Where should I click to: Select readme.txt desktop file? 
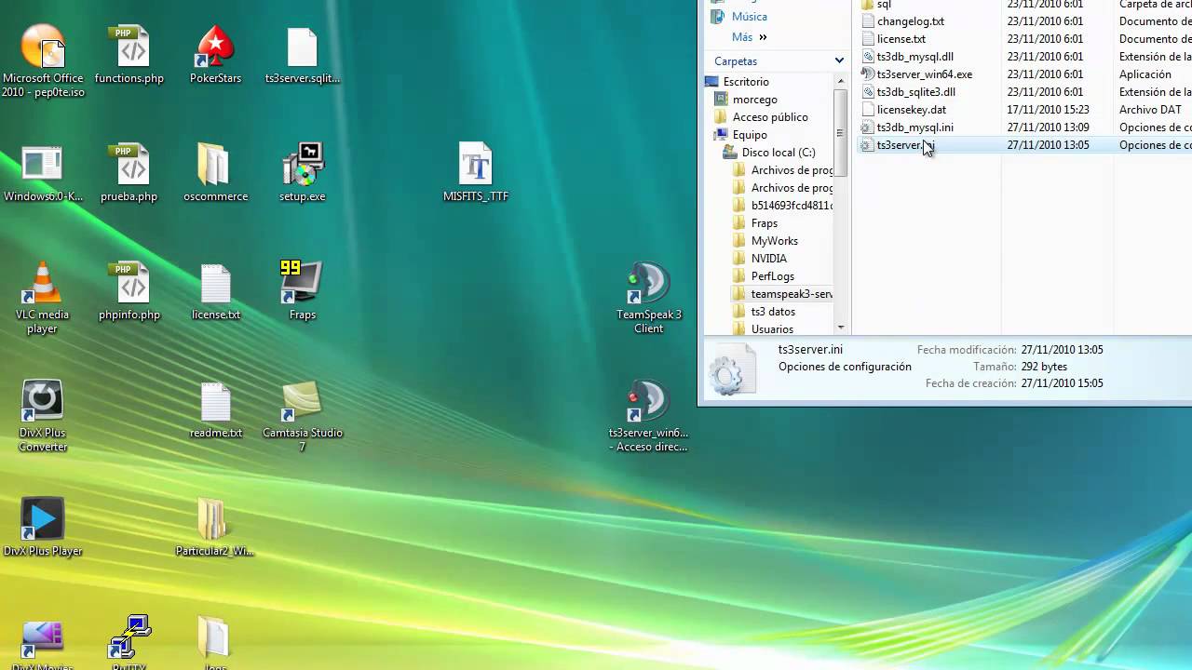(215, 410)
